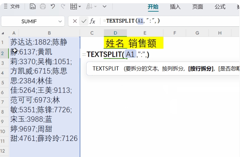The image size is (241, 157).
Task: Expand the print preview dropdown arrow
Action: point(80,6)
